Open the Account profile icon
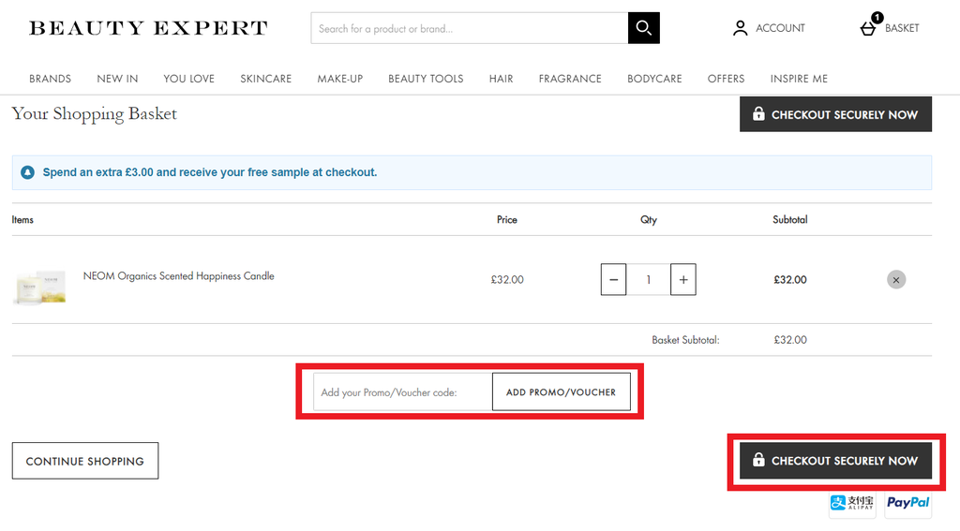Viewport: 960px width, 531px height. [x=741, y=28]
